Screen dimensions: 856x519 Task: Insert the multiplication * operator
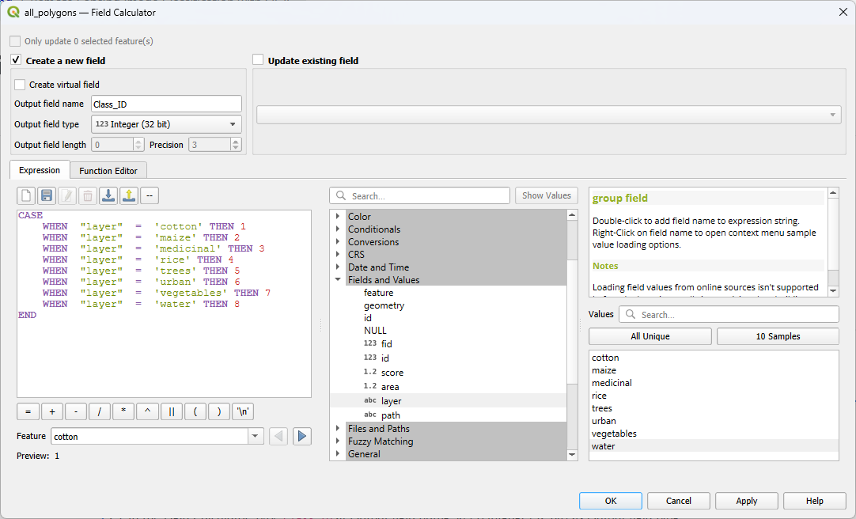(123, 411)
